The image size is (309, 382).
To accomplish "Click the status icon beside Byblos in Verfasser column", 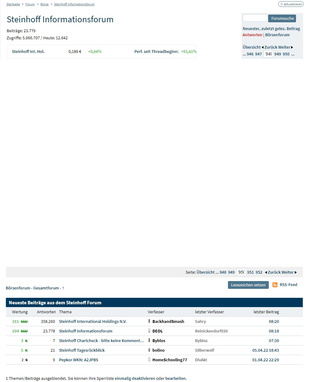I will 149,341.
